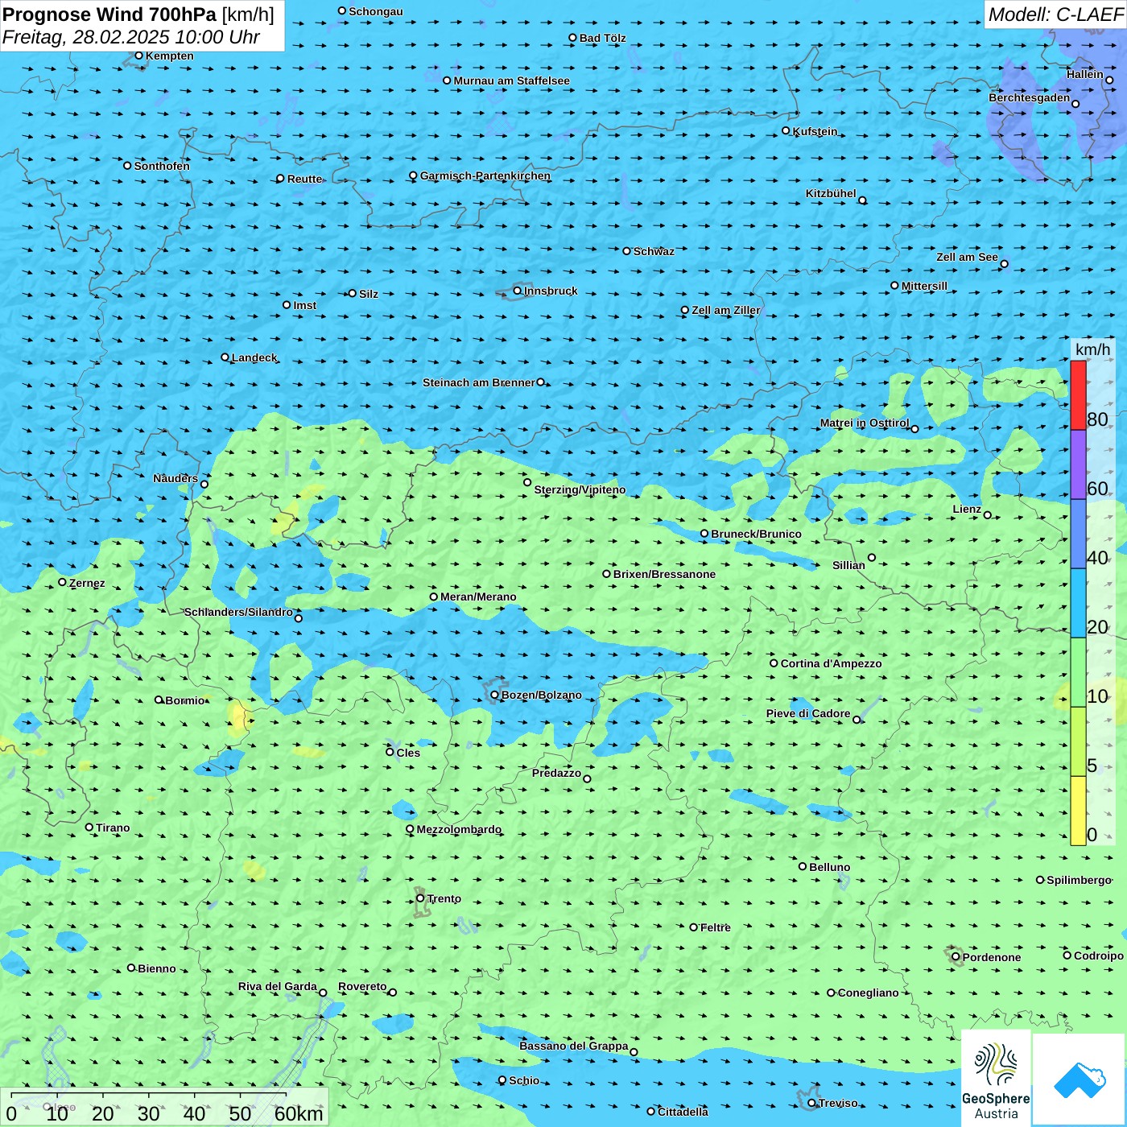
Task: Click the 'Meran/Merano' label
Action: (x=478, y=597)
